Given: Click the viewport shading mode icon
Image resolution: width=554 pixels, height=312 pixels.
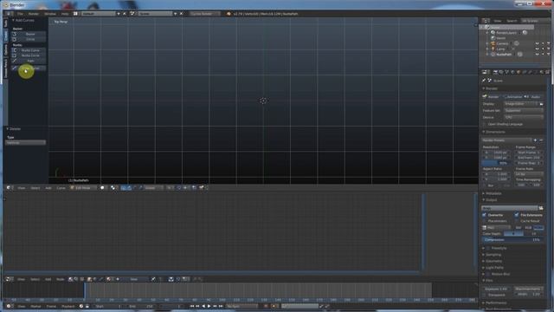Looking at the screenshot, I should 102,188.
